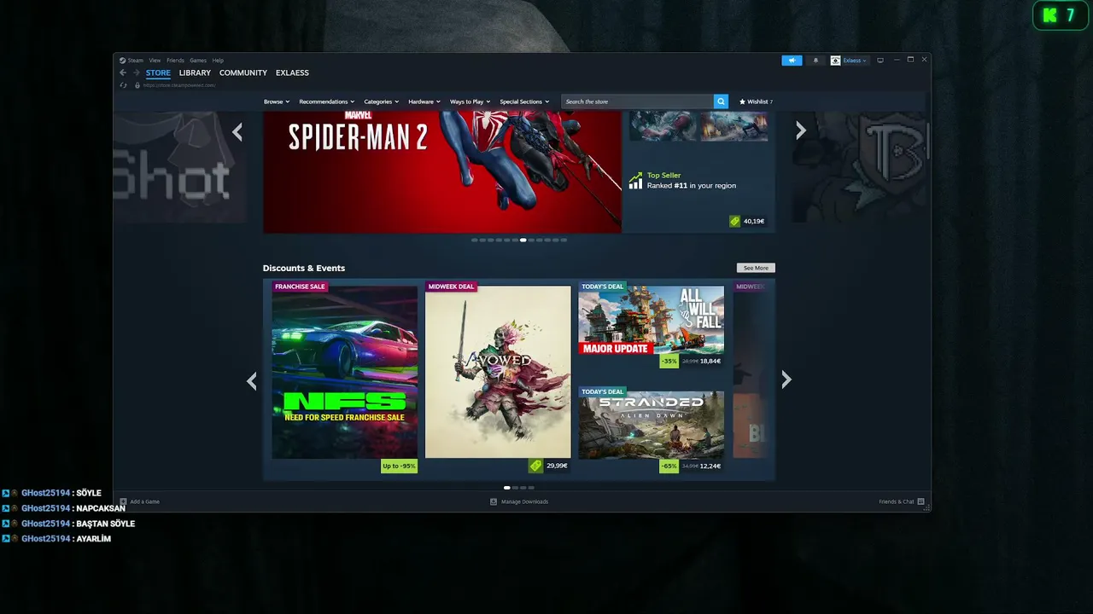1093x614 pixels.
Task: Click the 18,84€ All Will Fall price
Action: 710,361
